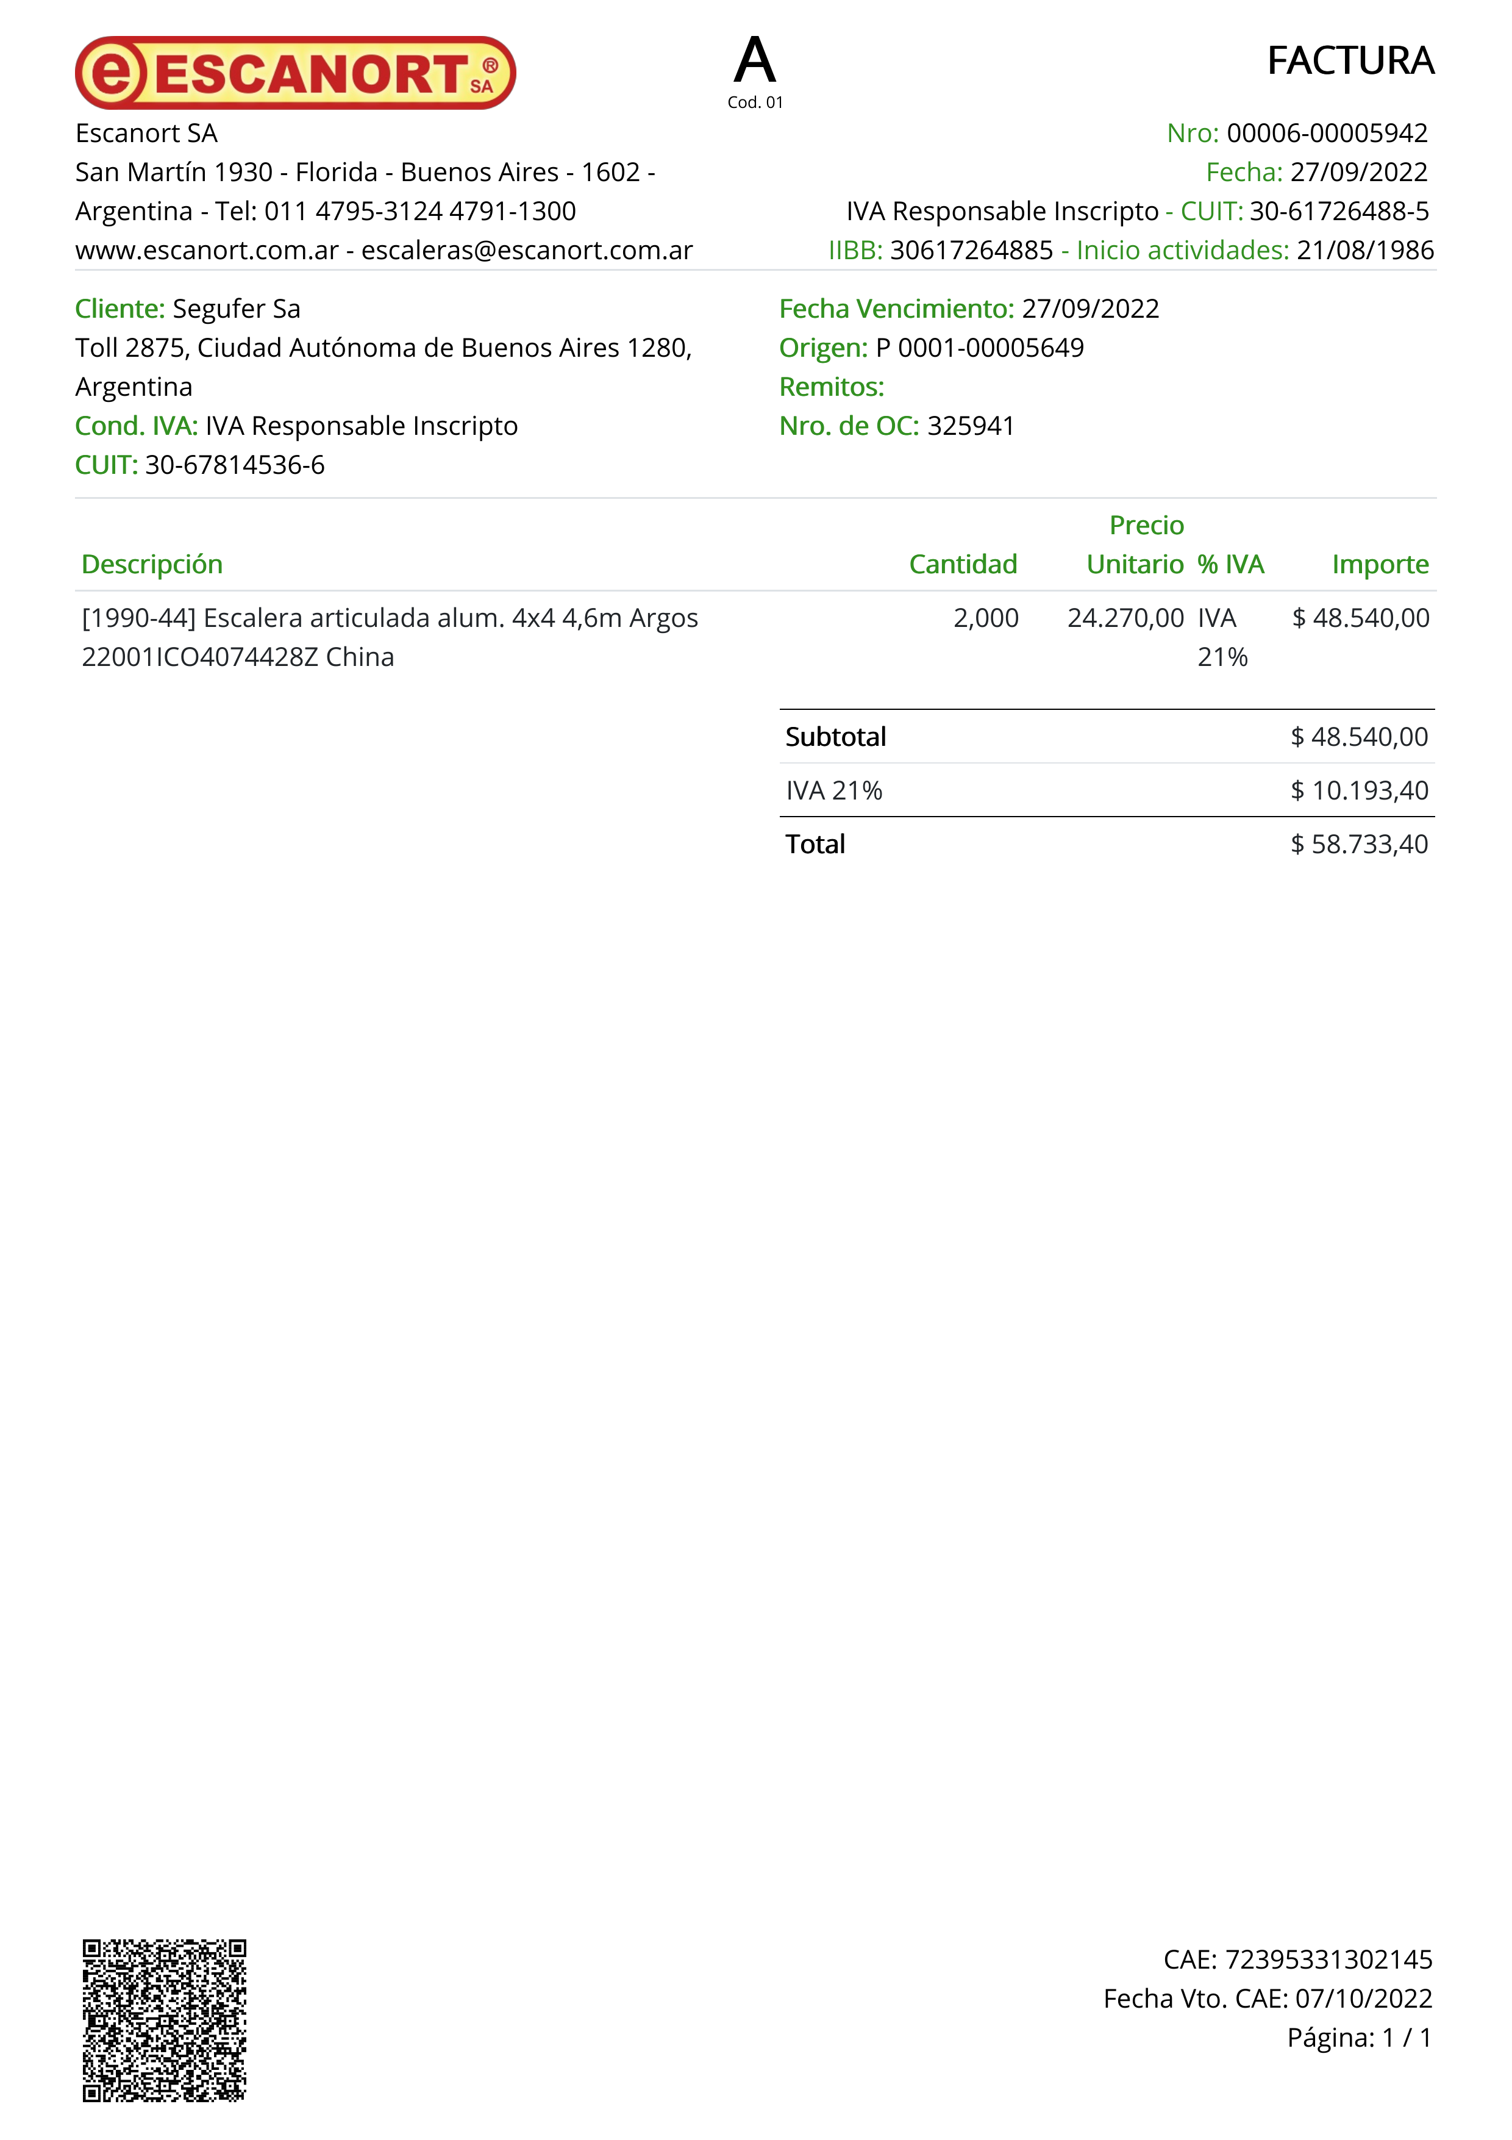Open the www.escanort.com.ar website link
This screenshot has height=2140, width=1512.
[x=207, y=251]
